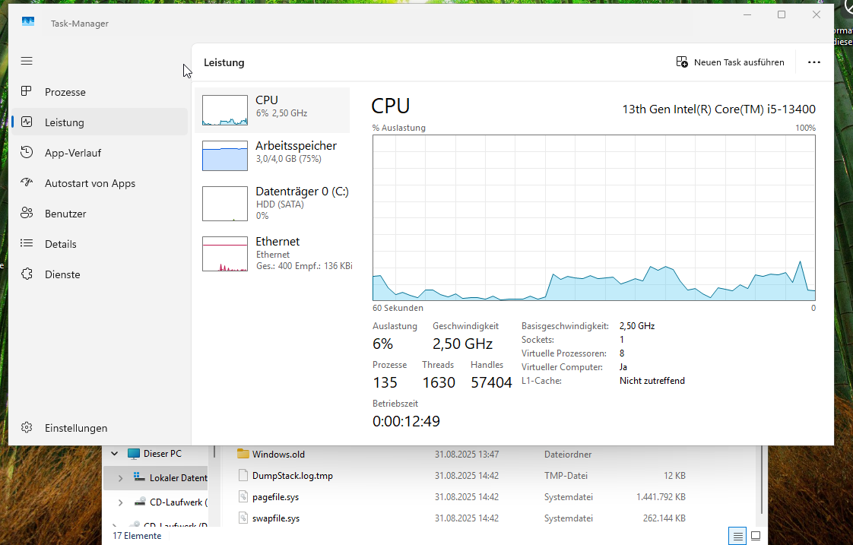Click the Windows.old folder icon in Explorer
The width and height of the screenshot is (853, 545).
click(243, 454)
